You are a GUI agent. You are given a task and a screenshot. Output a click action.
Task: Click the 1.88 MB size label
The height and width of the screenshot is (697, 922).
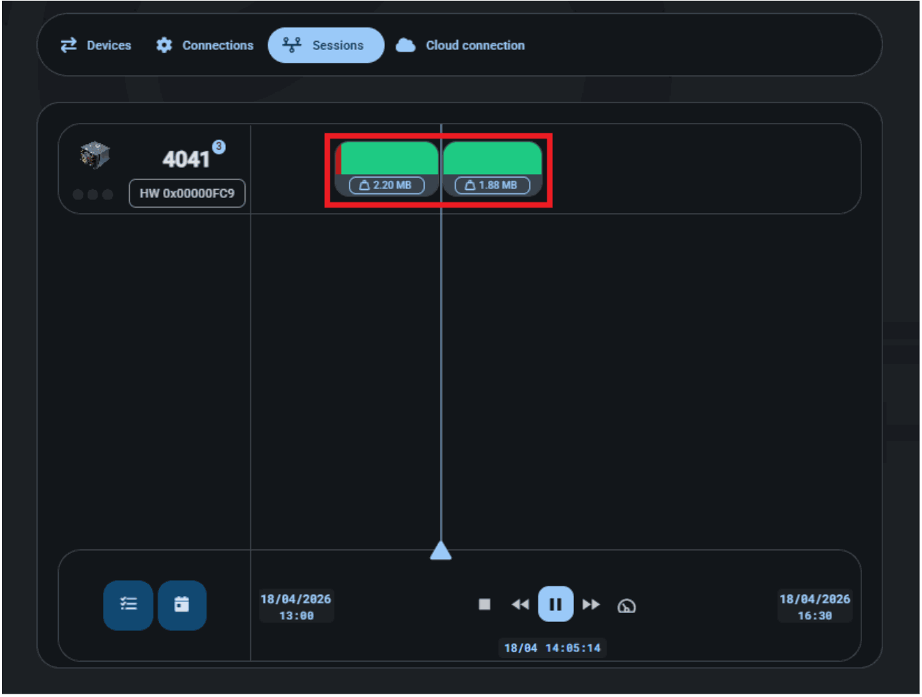(x=492, y=186)
